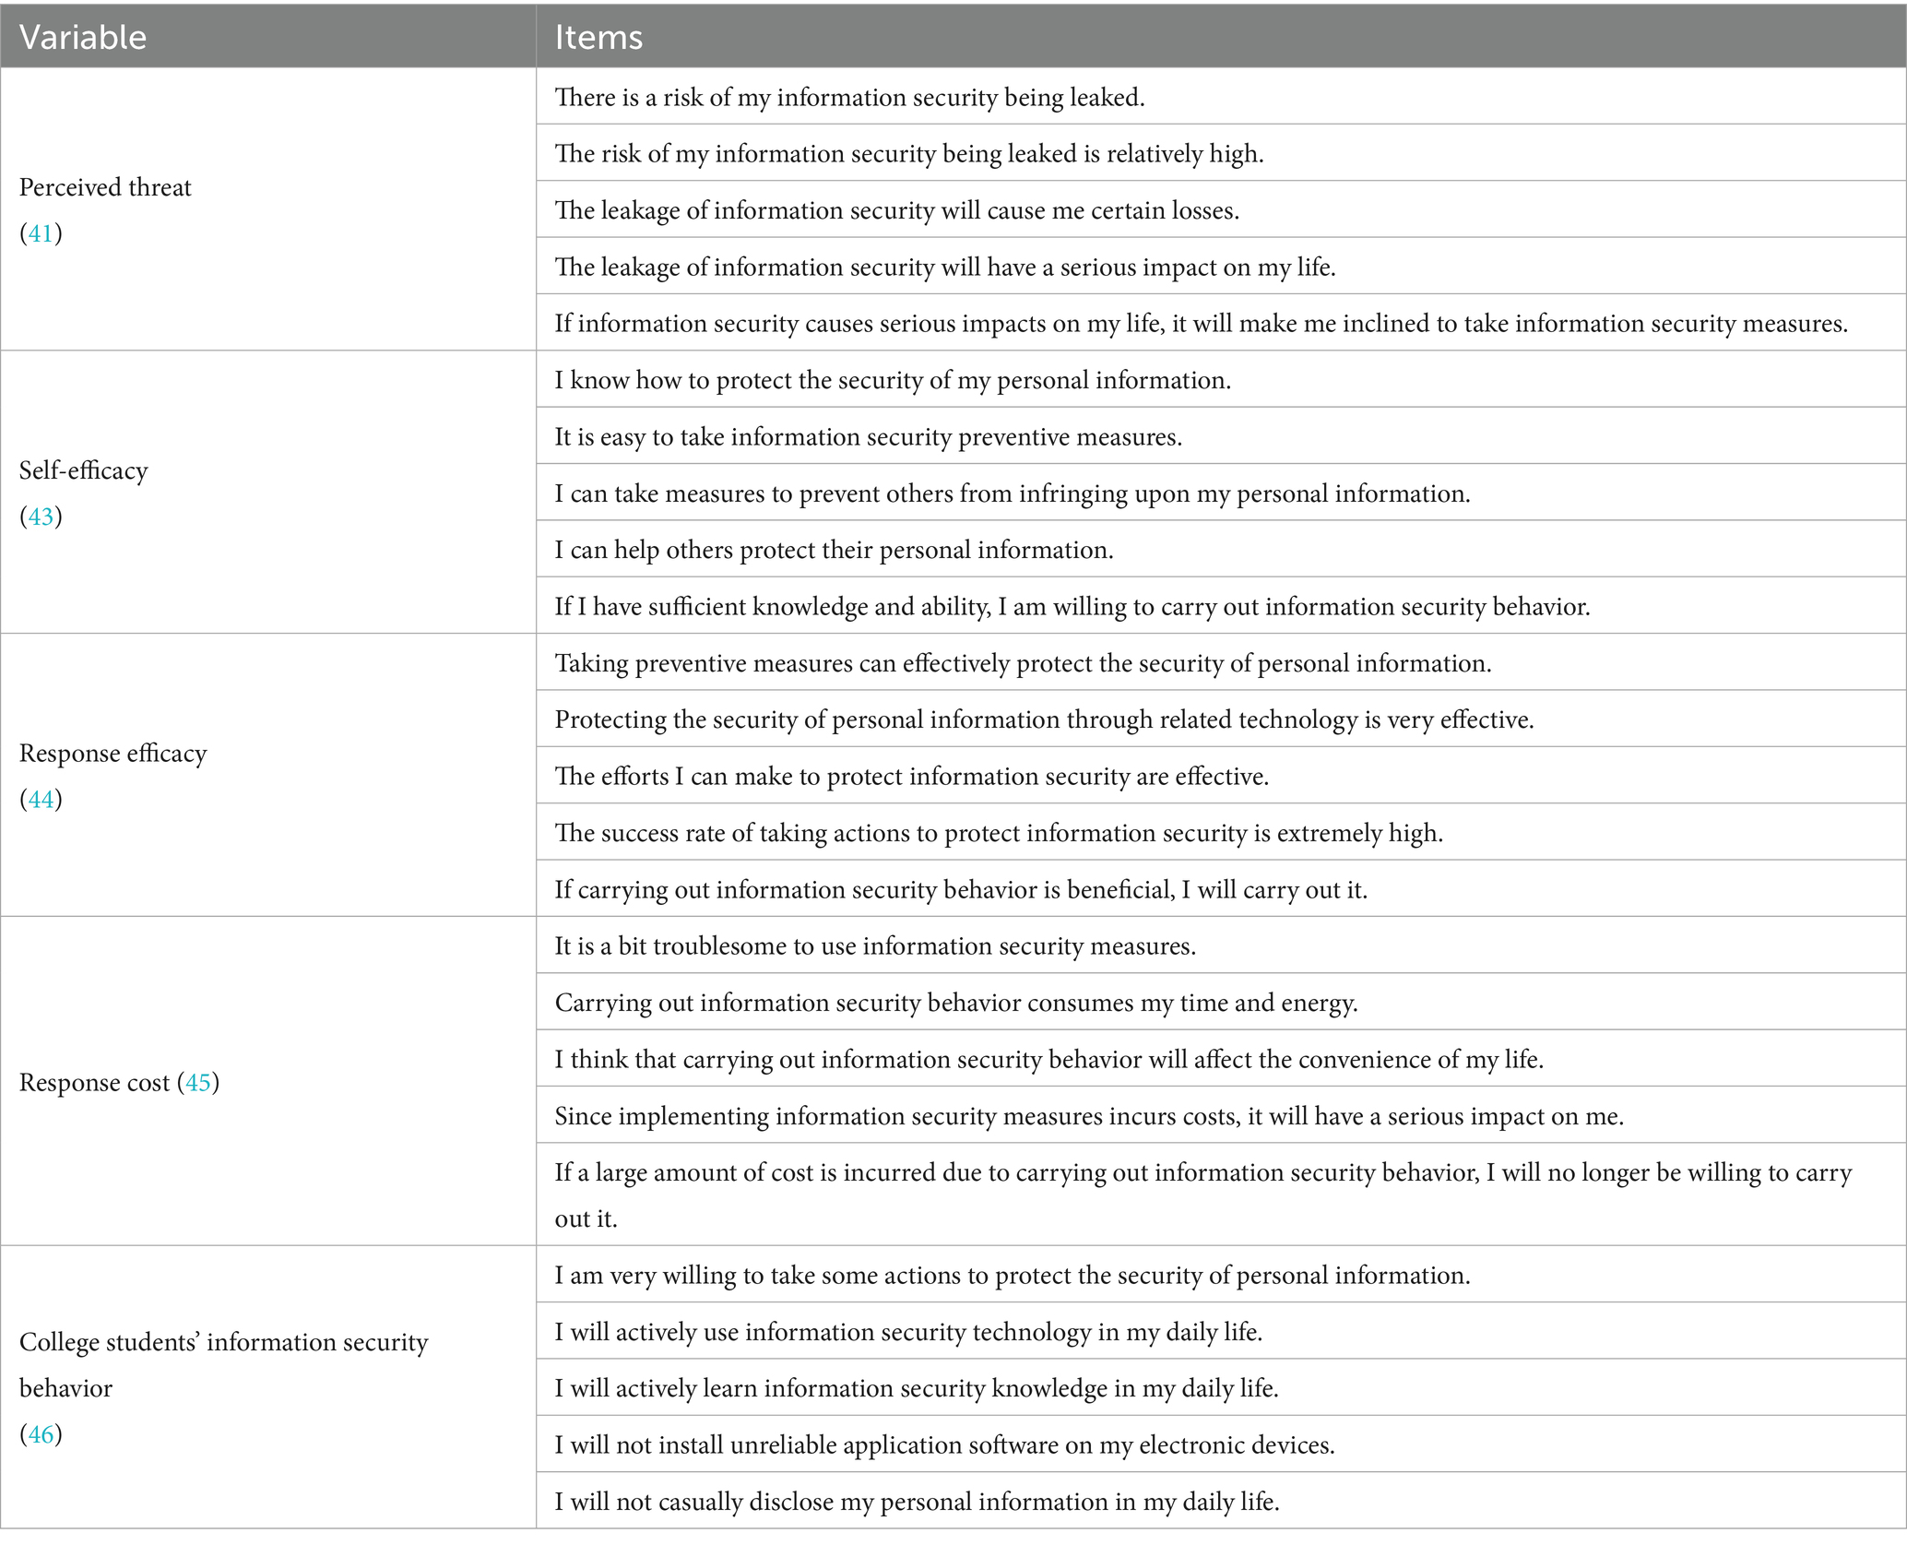1907x1545 pixels.
Task: Select the Self-efficacy variable label
Action: [84, 470]
